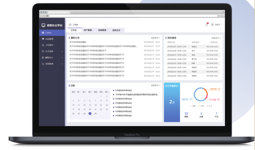Switch to the 用户管理 tab

tap(88, 30)
